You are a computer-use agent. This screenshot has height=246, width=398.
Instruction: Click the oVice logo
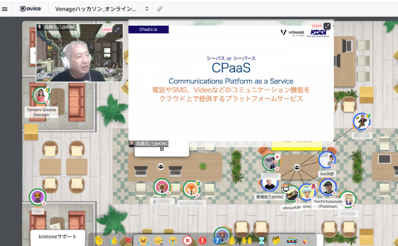31,9
